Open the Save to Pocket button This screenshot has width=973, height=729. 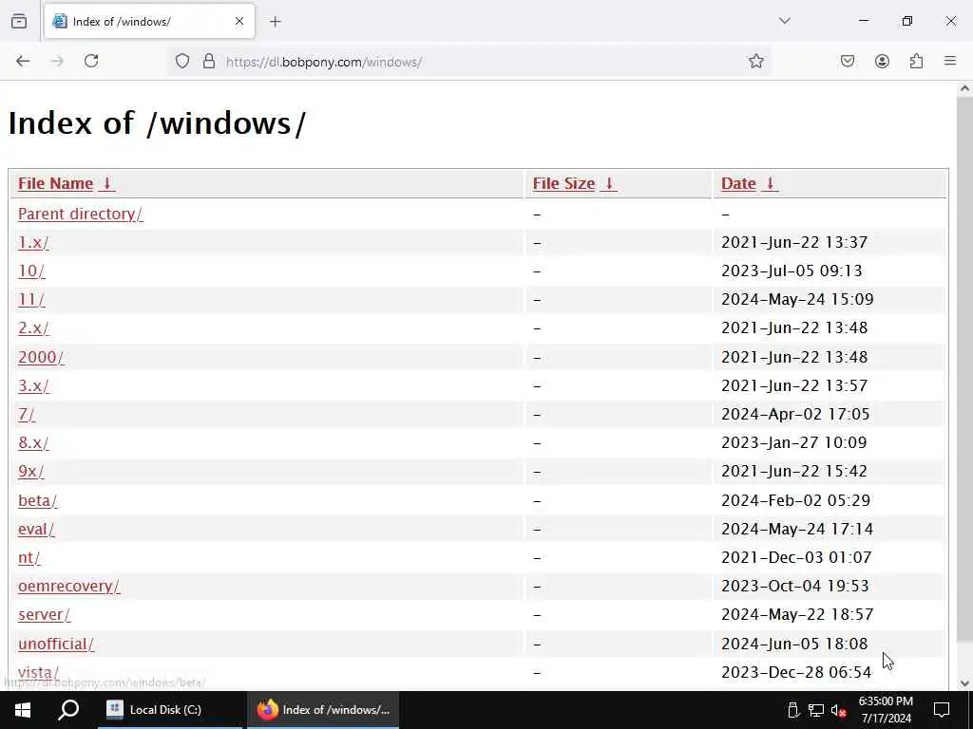pyautogui.click(x=847, y=61)
